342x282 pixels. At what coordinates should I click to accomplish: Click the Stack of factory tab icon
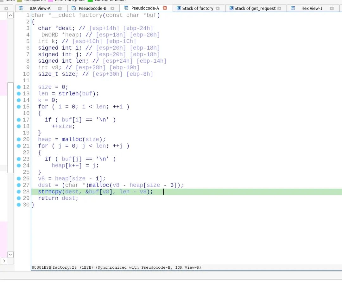tap(179, 8)
